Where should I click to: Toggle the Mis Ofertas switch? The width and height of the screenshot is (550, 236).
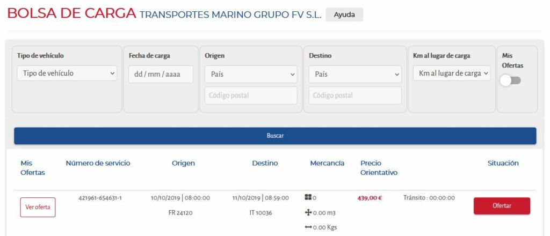pyautogui.click(x=510, y=80)
